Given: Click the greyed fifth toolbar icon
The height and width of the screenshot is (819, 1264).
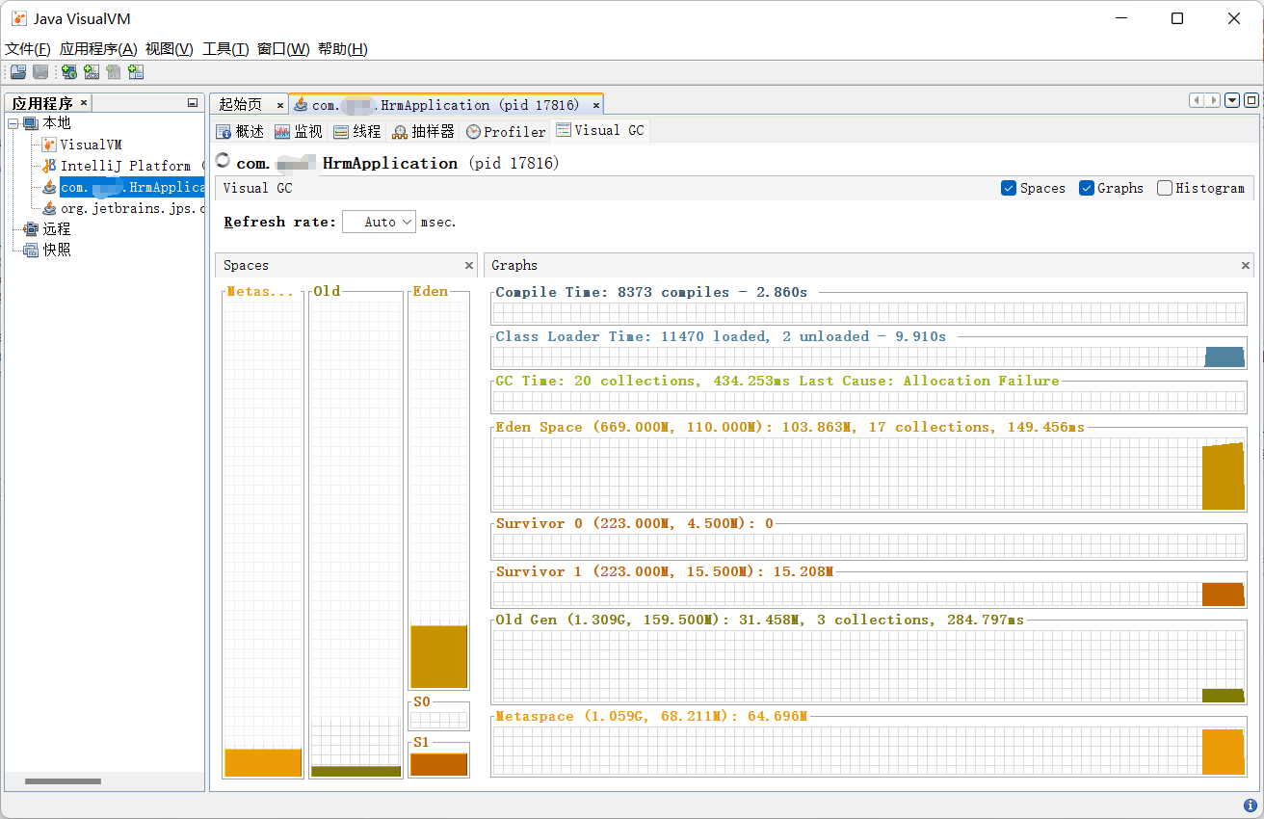Looking at the screenshot, I should pos(114,71).
